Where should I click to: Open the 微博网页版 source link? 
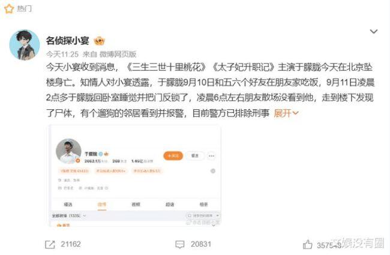click(118, 54)
